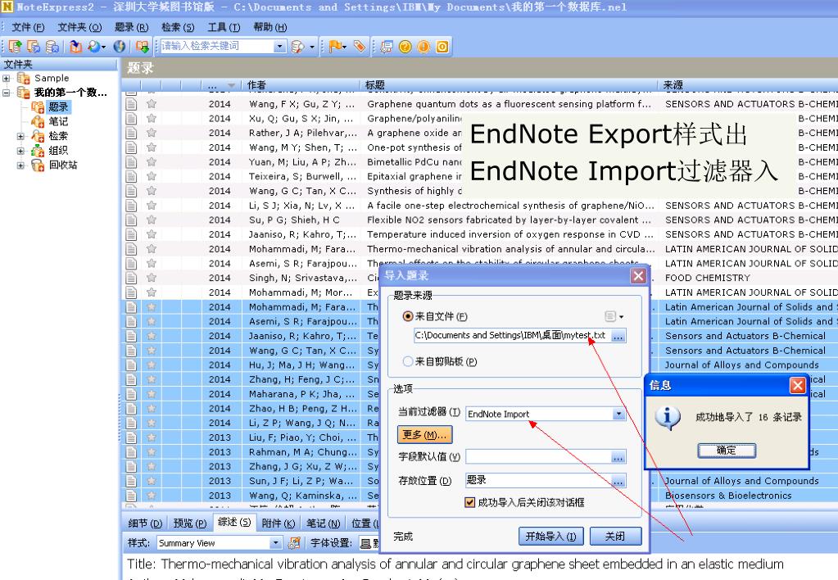Click the document windows icon in toolbar
This screenshot has height=580, width=838.
coord(387,47)
